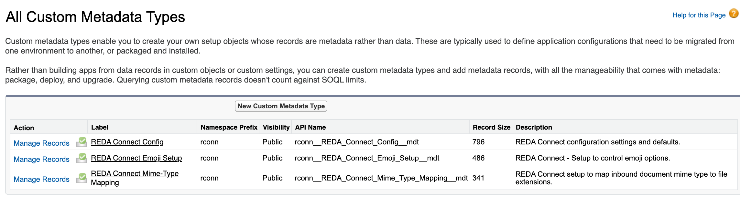The height and width of the screenshot is (205, 740).
Task: Click description 'REDA Connect configuration settings and defaults.'
Action: pyautogui.click(x=598, y=142)
